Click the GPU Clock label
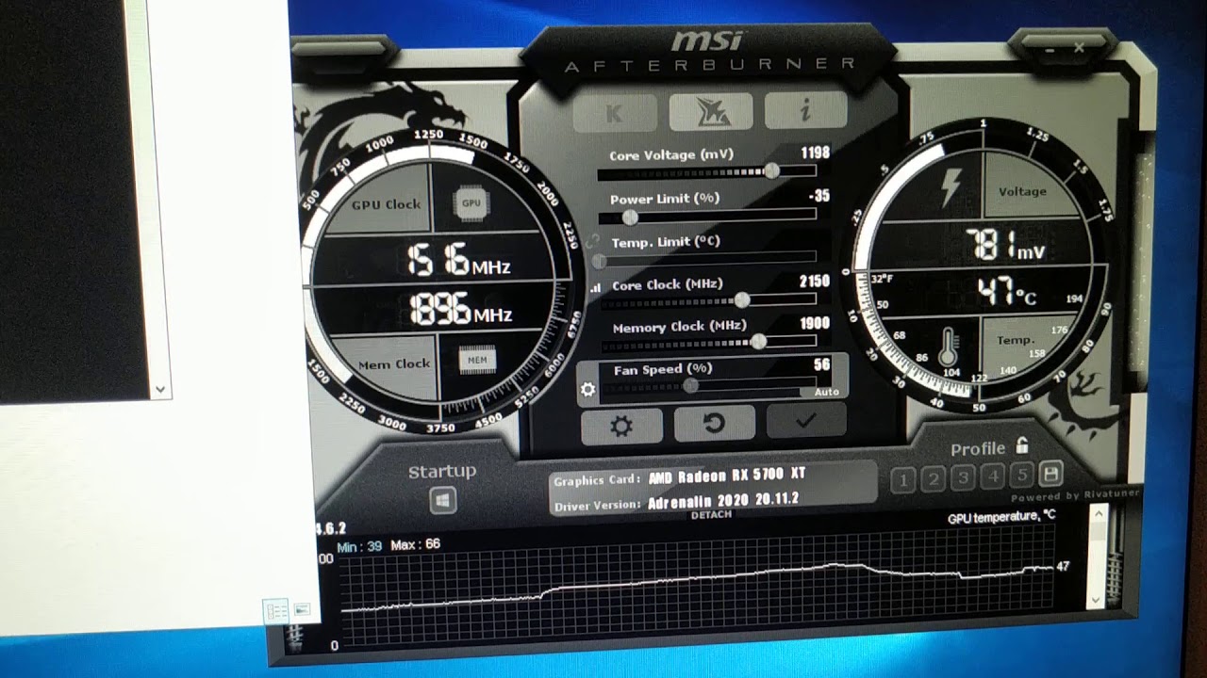This screenshot has width=1207, height=678. 387,204
